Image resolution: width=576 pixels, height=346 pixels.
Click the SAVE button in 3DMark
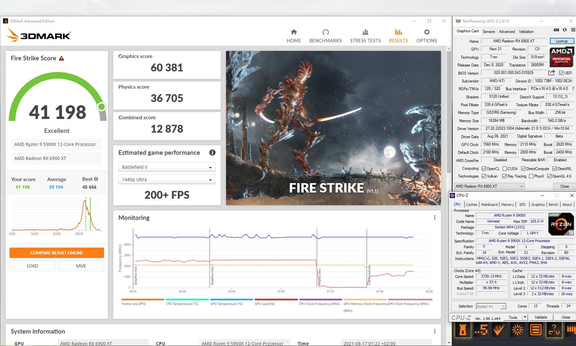point(81,266)
